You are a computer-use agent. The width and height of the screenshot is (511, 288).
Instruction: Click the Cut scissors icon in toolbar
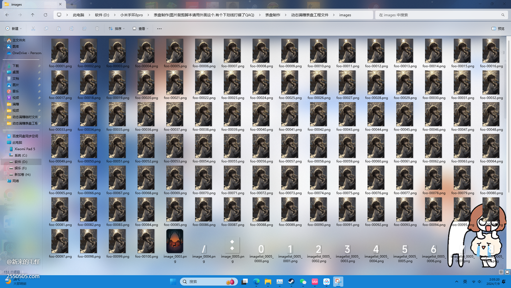33,29
